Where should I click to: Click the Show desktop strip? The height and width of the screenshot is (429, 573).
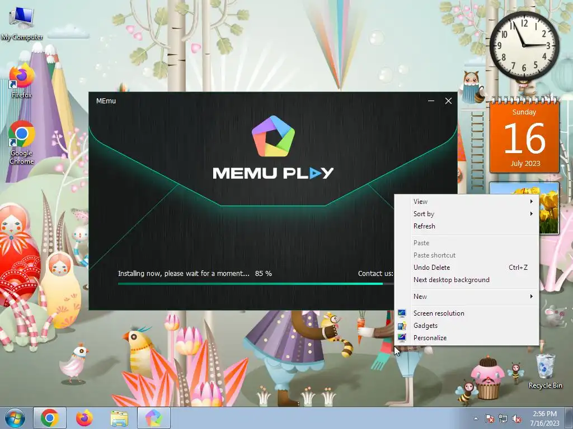click(x=570, y=418)
